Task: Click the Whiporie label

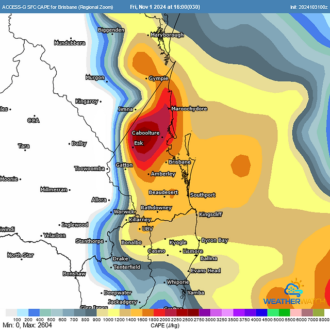Action: 178,282
